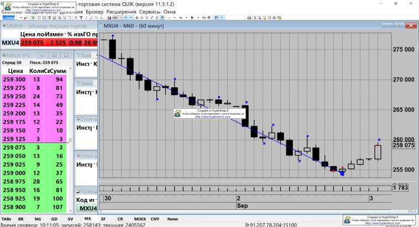419x227 pixels.
Task: Click the red stop-order window icon
Action: click(259, 18)
